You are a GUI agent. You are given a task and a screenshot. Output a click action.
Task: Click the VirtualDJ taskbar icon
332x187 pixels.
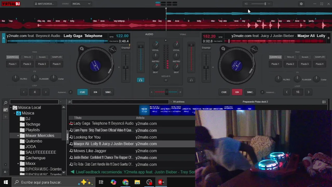[161, 182]
